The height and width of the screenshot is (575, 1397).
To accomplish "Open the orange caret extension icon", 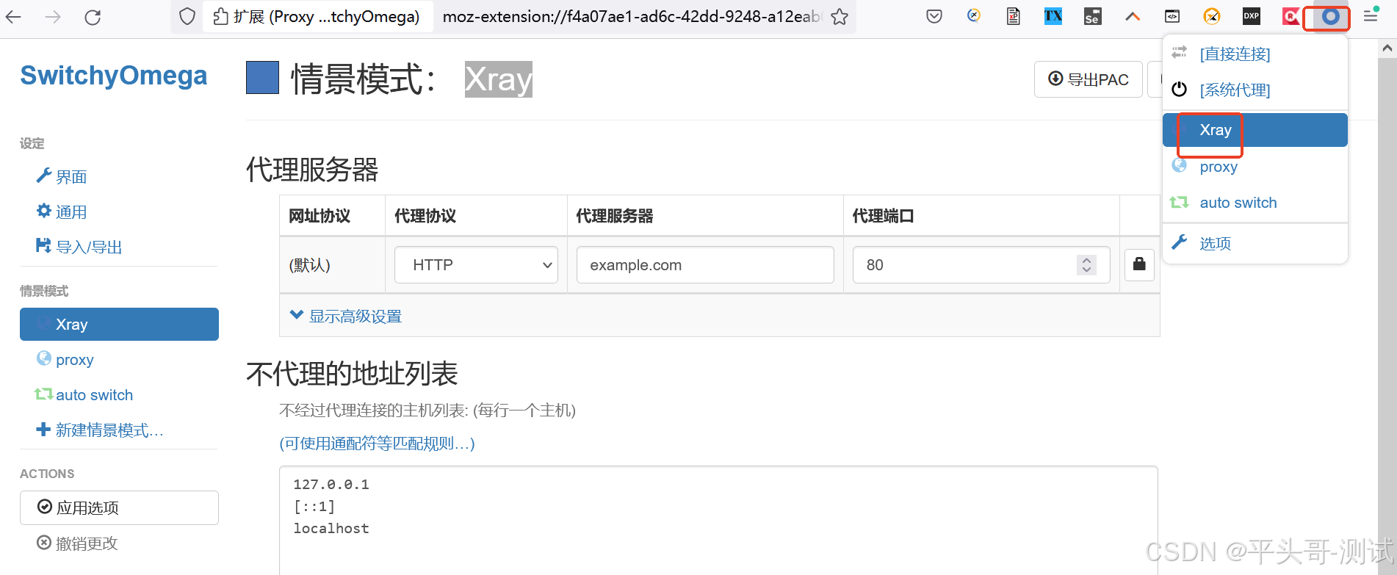I will tap(1133, 16).
